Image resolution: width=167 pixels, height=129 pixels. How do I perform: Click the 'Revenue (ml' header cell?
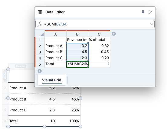click(x=77, y=40)
